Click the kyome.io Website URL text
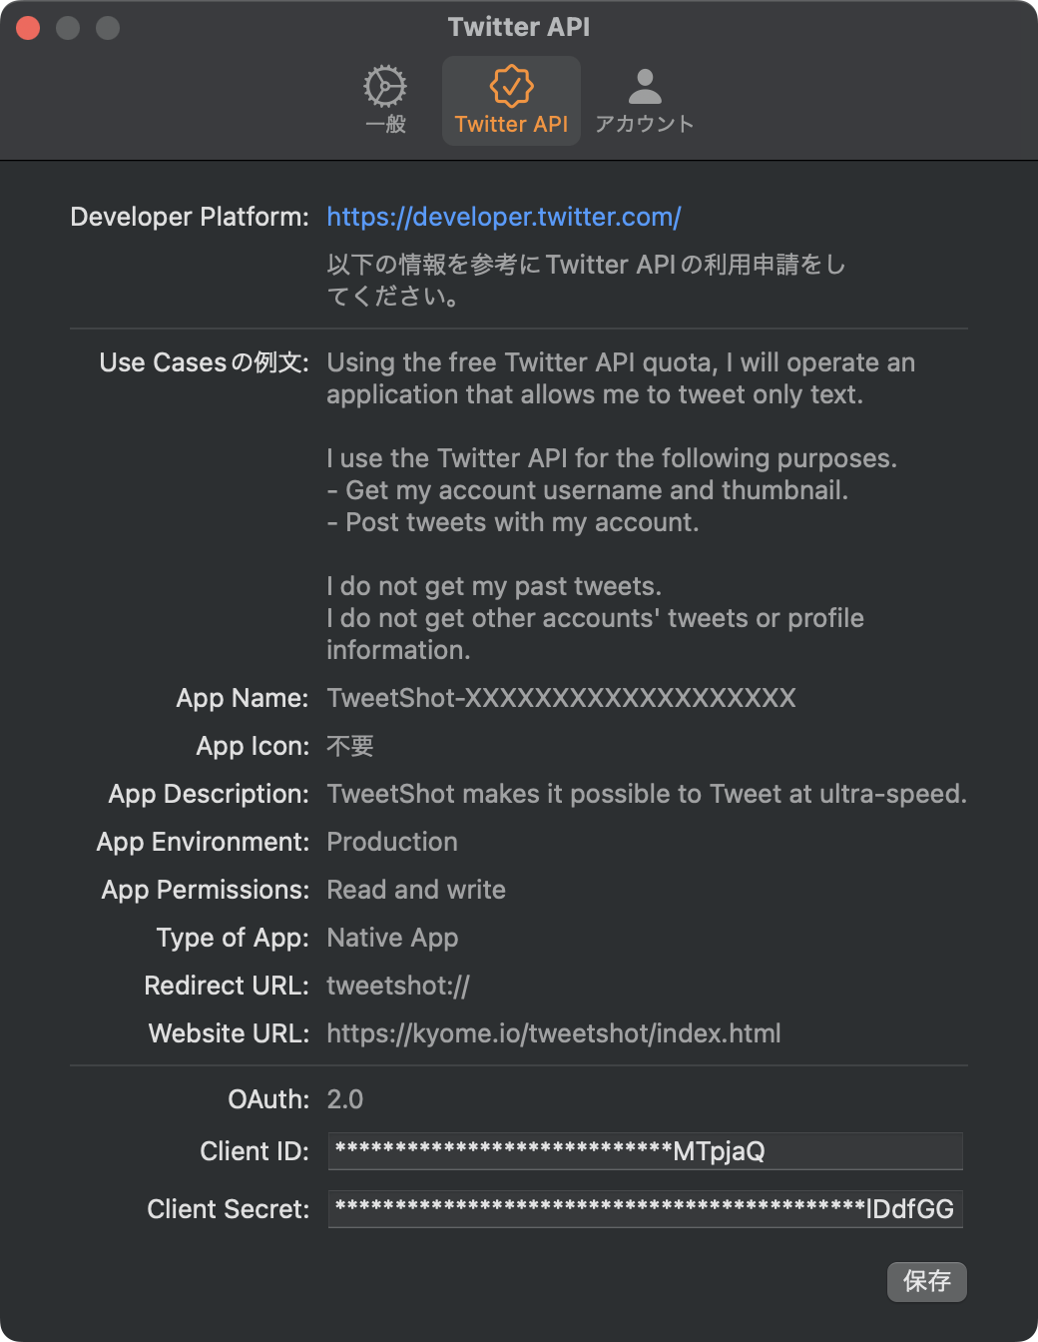This screenshot has height=1342, width=1038. coord(554,1033)
